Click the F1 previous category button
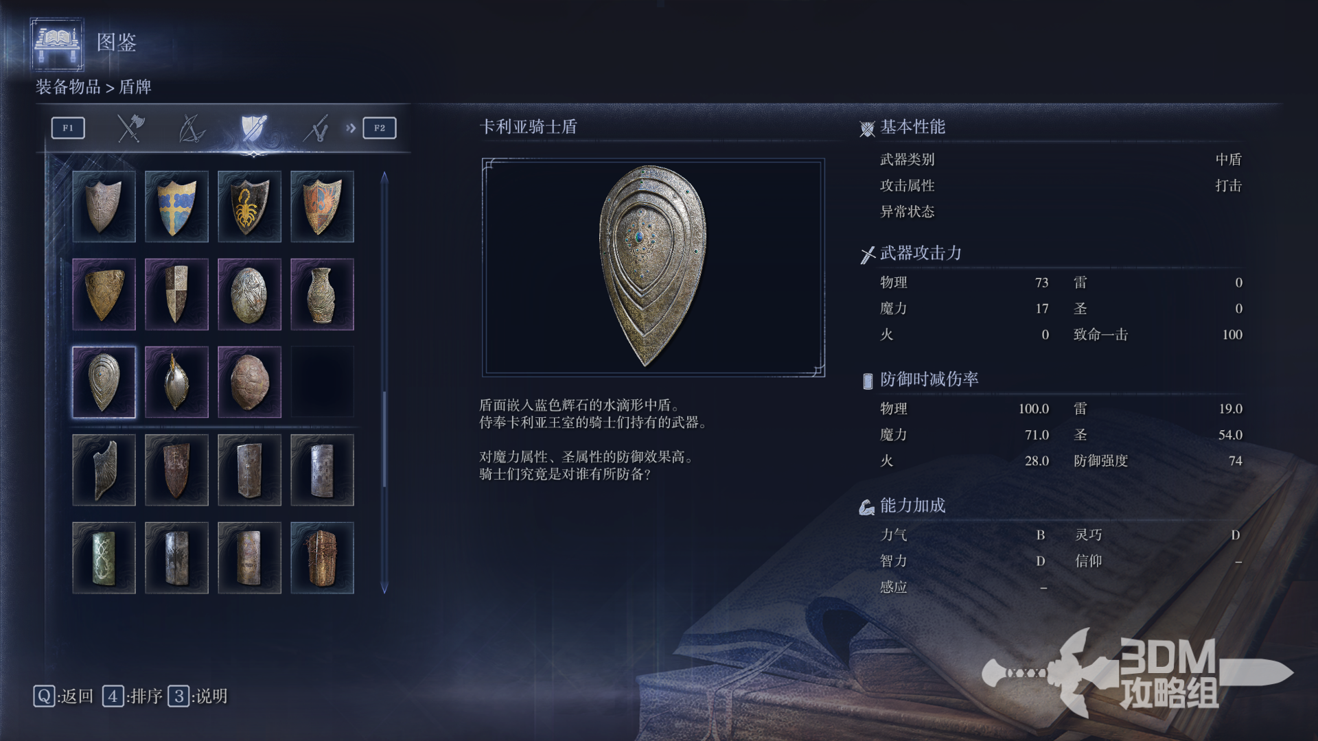This screenshot has width=1318, height=741. pyautogui.click(x=68, y=128)
